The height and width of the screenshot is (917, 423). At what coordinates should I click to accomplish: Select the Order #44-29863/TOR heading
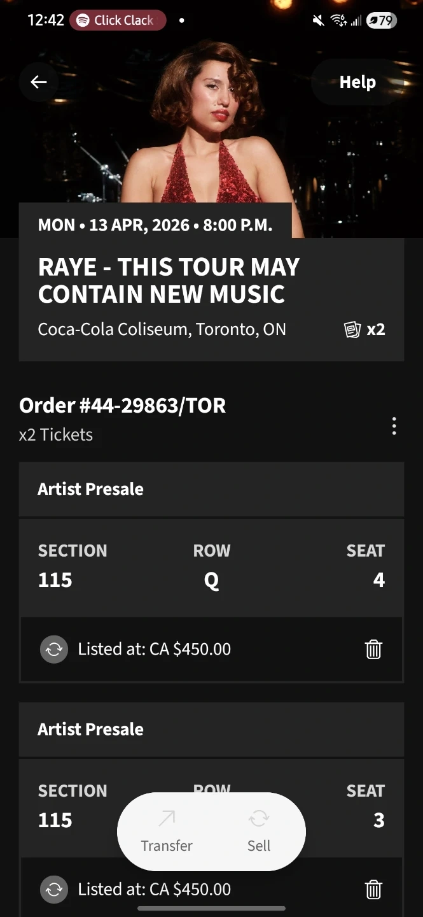[122, 406]
